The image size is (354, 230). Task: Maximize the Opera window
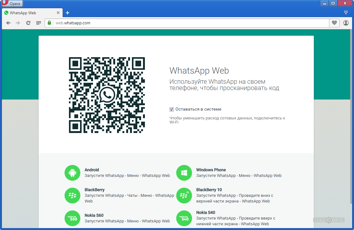pyautogui.click(x=333, y=3)
